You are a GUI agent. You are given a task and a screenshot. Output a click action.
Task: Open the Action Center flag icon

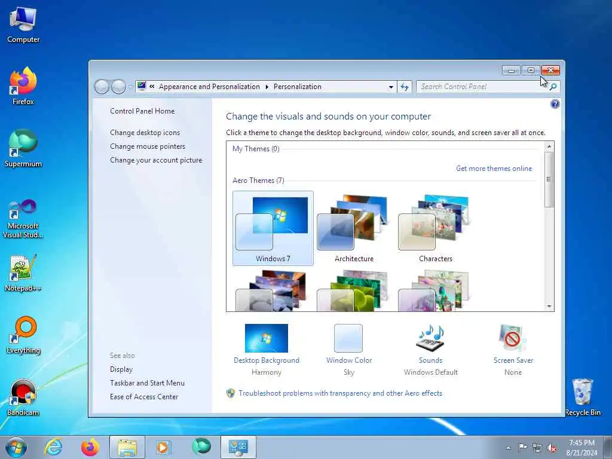click(522, 447)
